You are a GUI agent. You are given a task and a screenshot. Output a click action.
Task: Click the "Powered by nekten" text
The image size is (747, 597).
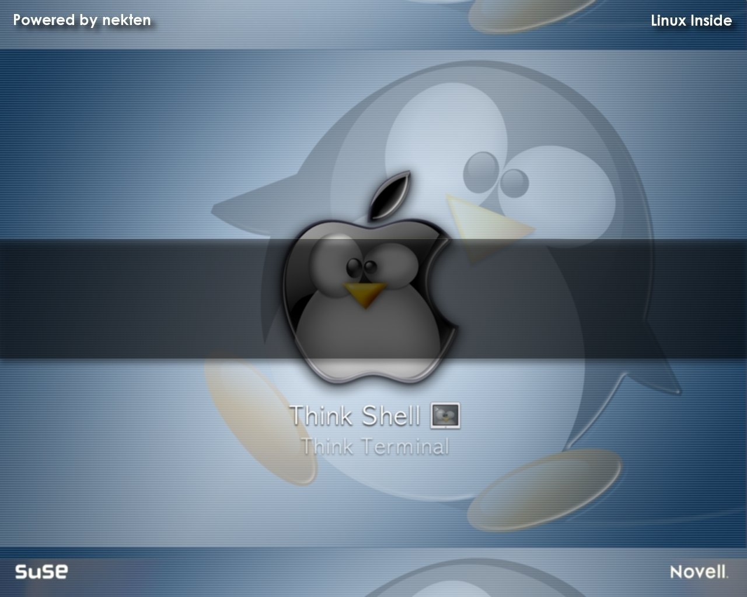[82, 20]
